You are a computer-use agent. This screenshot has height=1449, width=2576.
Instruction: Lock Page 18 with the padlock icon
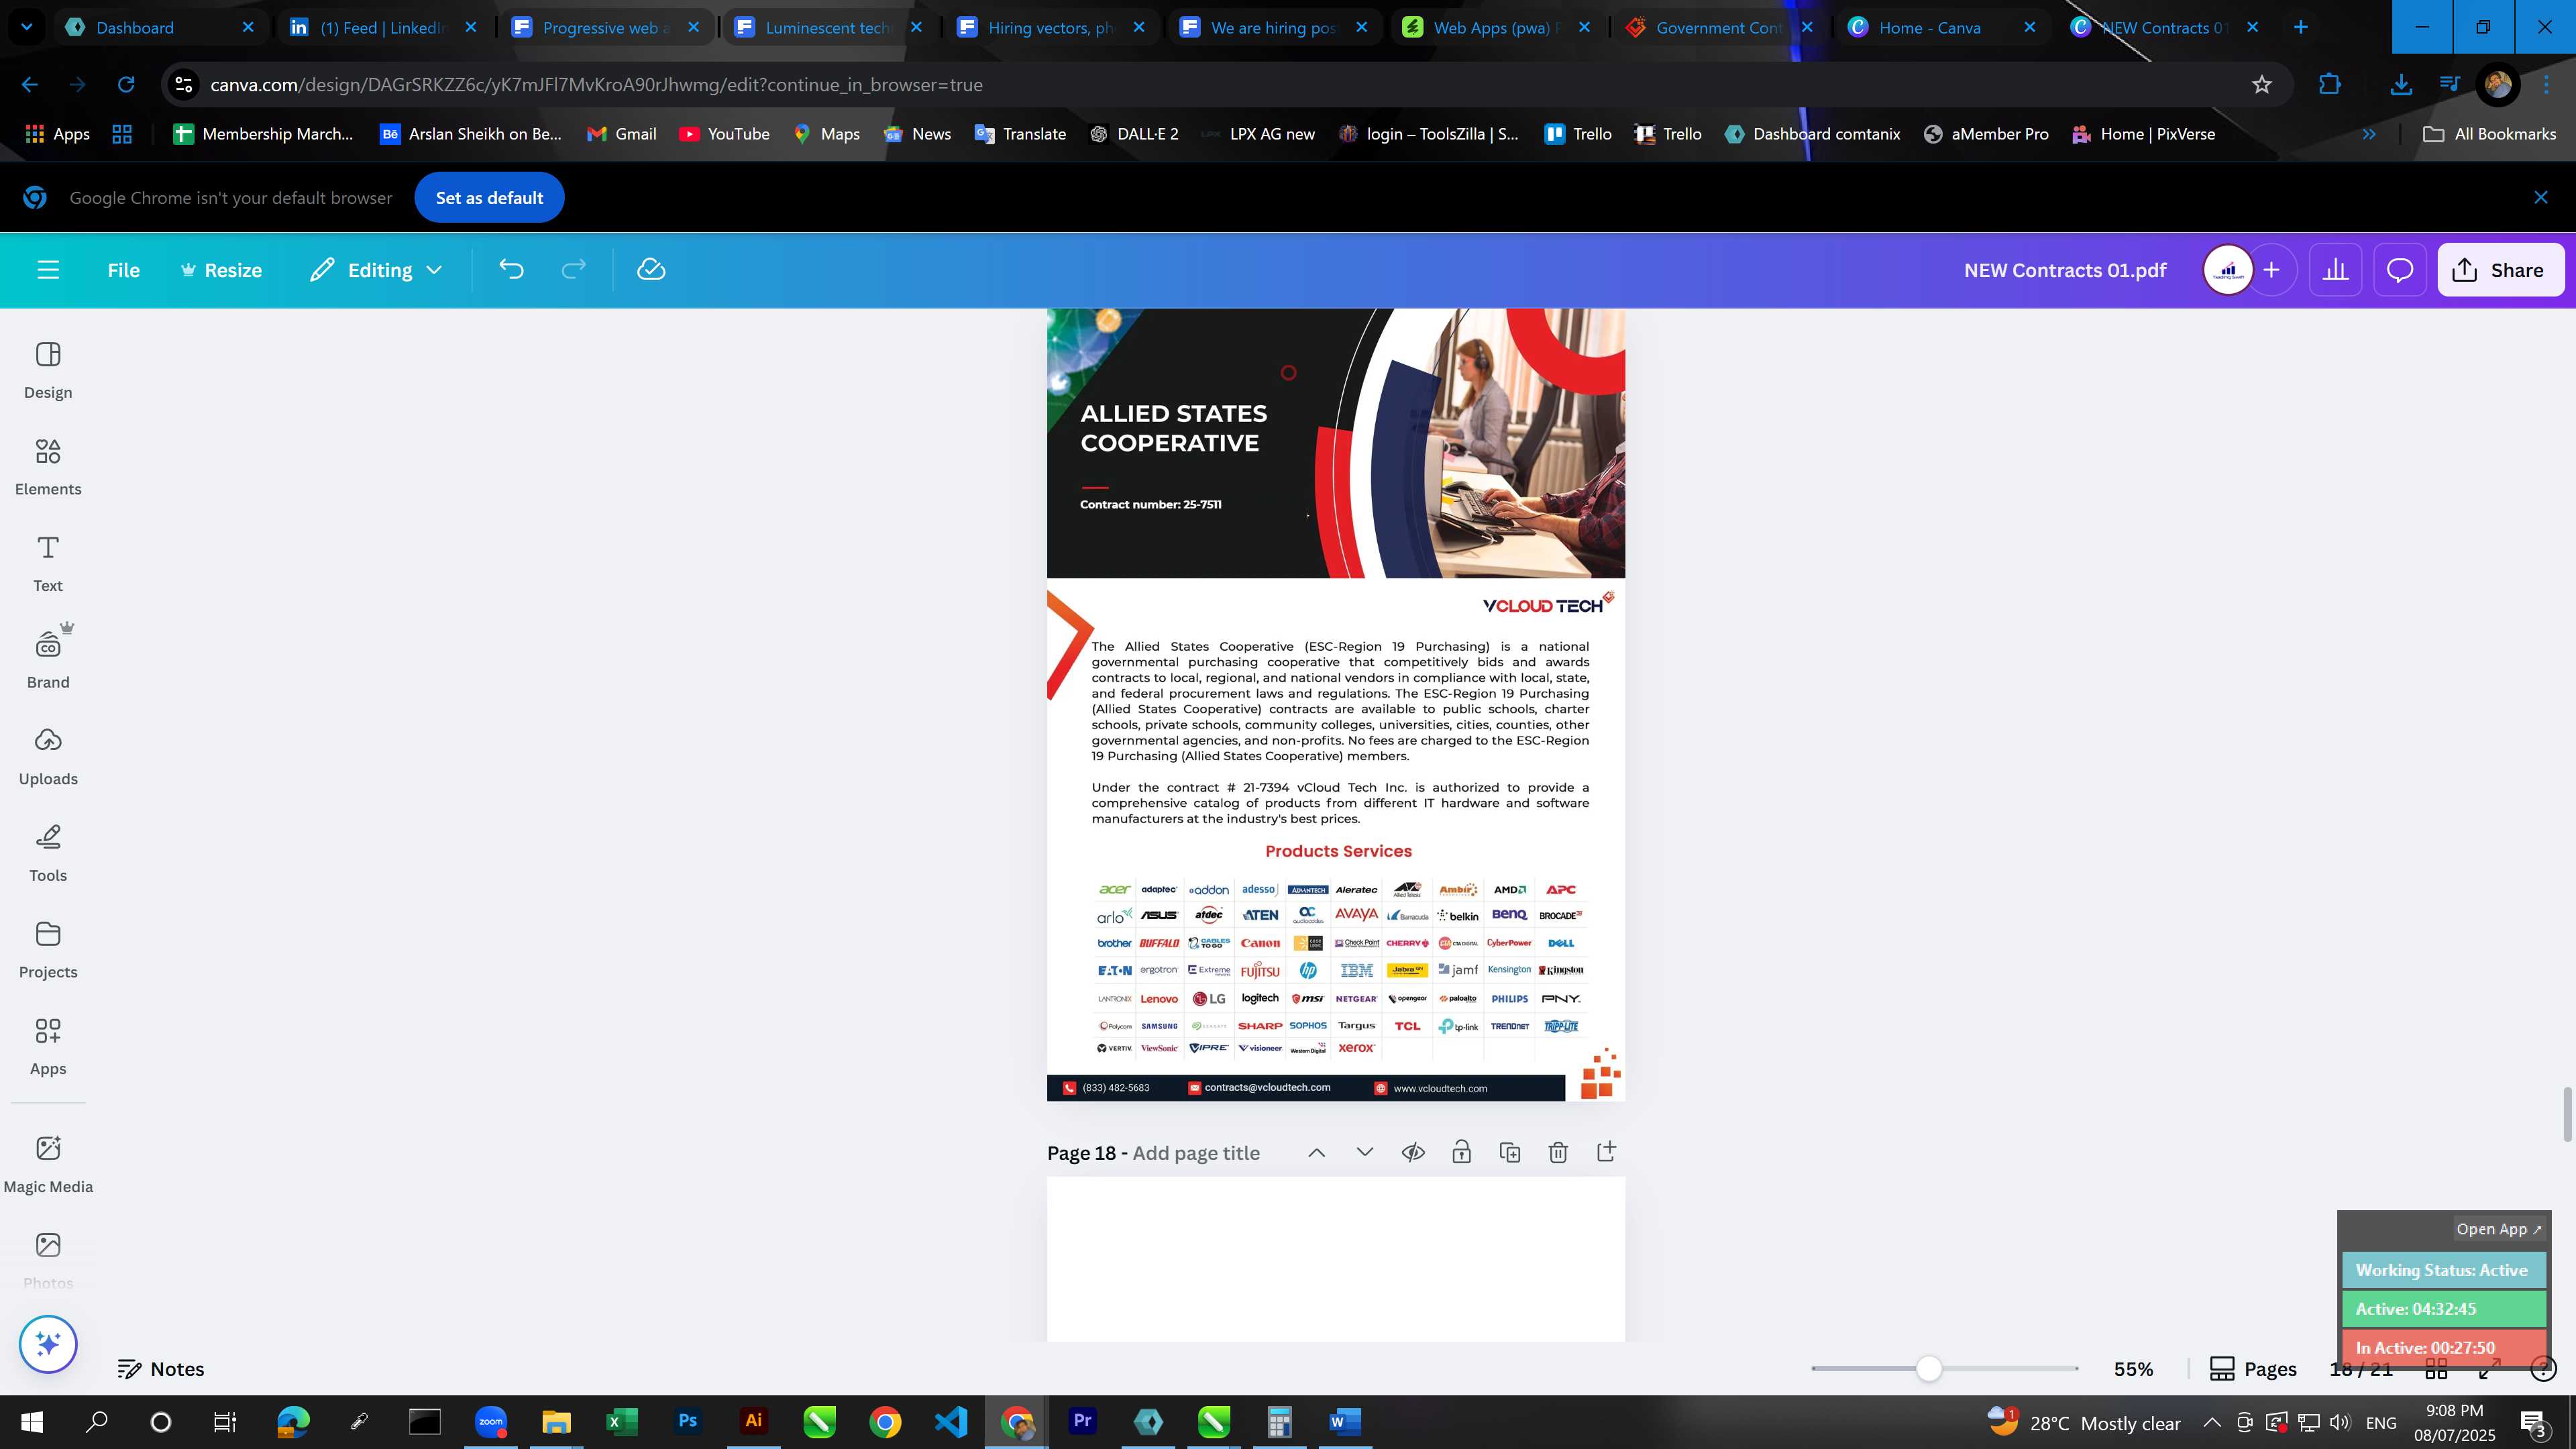(1461, 1153)
